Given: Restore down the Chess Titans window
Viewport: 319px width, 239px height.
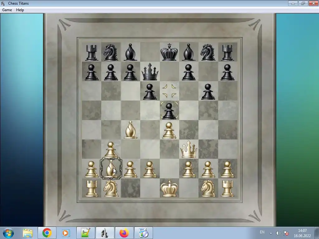Looking at the screenshot, I should coord(303,3).
